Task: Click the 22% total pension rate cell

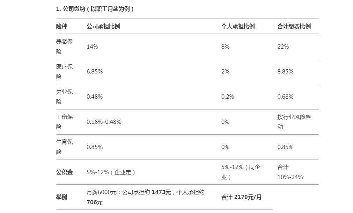Action: click(283, 47)
